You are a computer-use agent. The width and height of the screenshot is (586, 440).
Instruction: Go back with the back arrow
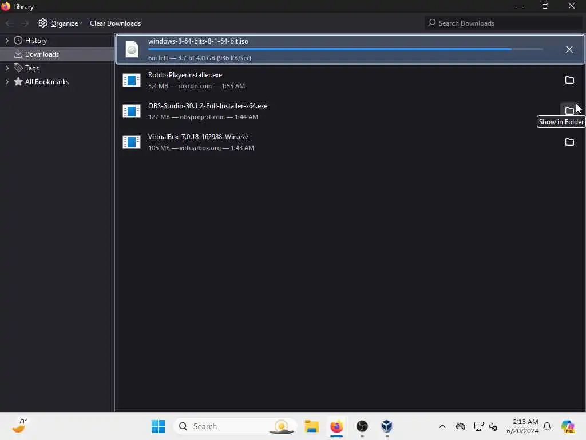point(10,23)
